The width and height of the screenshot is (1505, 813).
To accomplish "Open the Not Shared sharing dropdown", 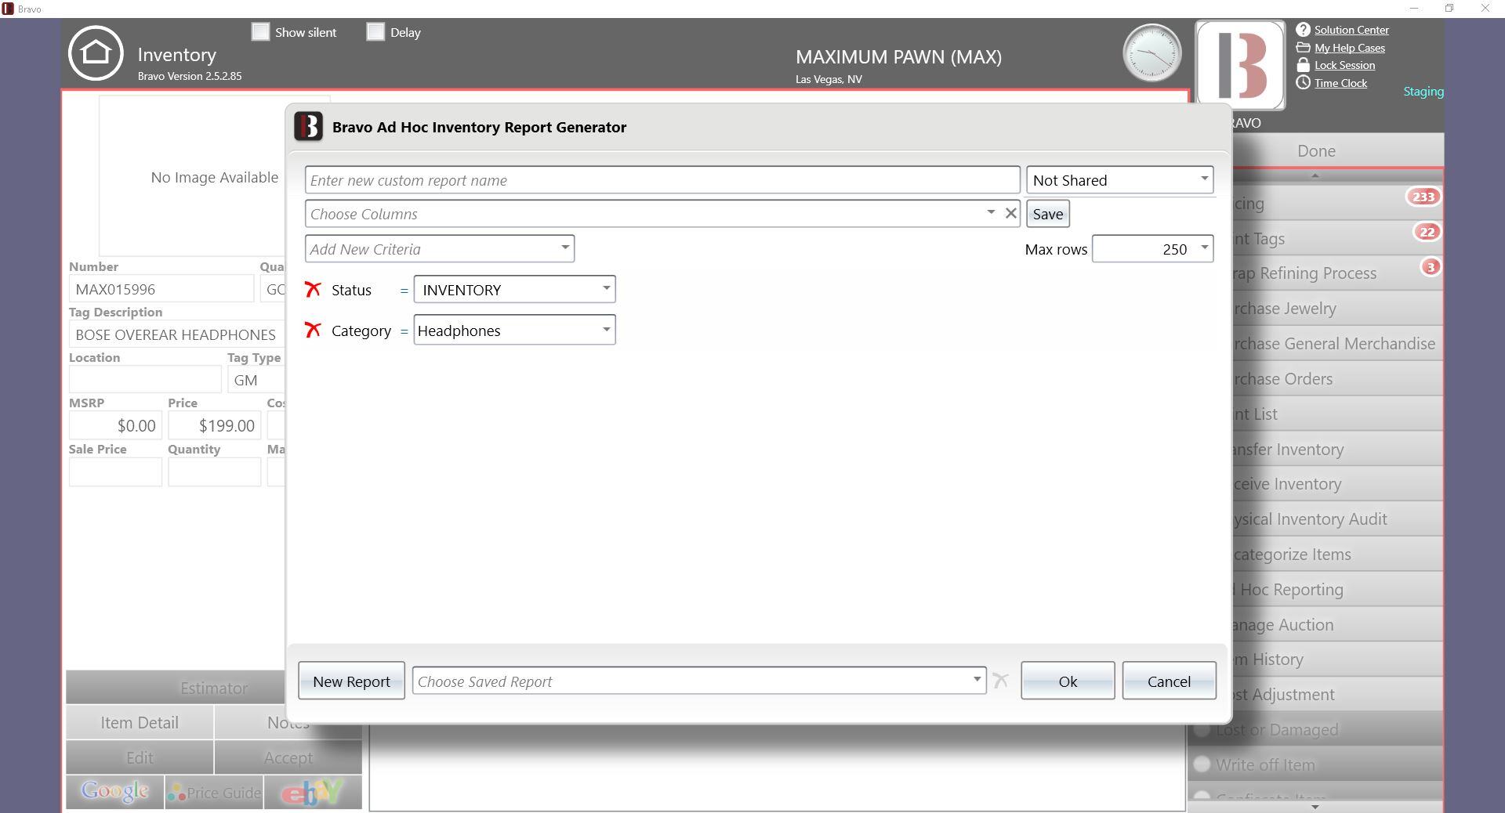I will tap(1119, 180).
